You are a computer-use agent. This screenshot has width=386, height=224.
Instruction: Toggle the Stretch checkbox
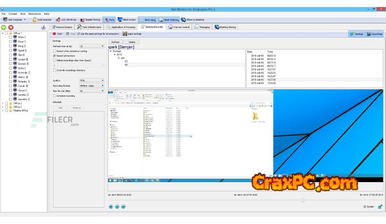[x=365, y=207]
